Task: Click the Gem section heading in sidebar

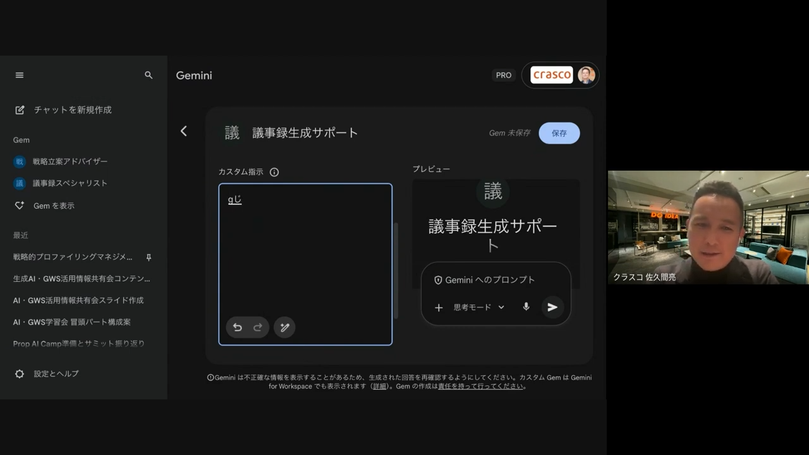Action: (21, 140)
